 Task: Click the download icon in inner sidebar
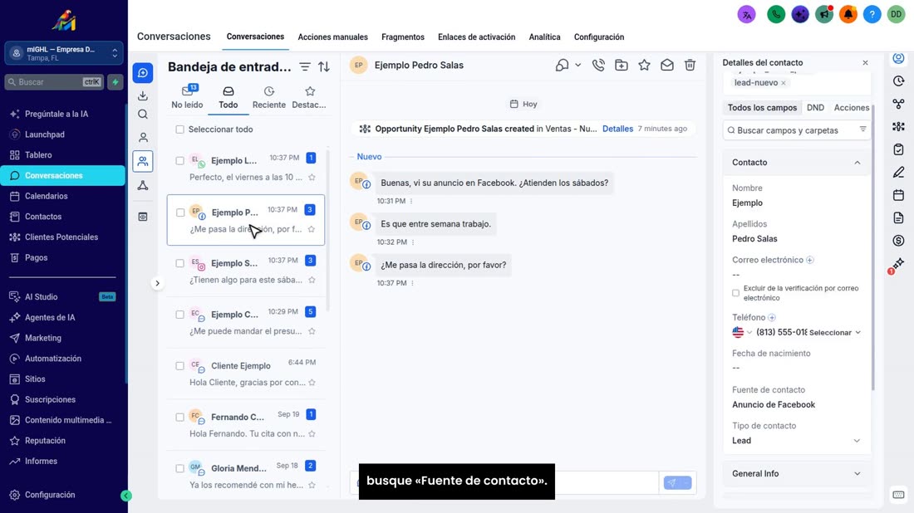click(x=143, y=95)
